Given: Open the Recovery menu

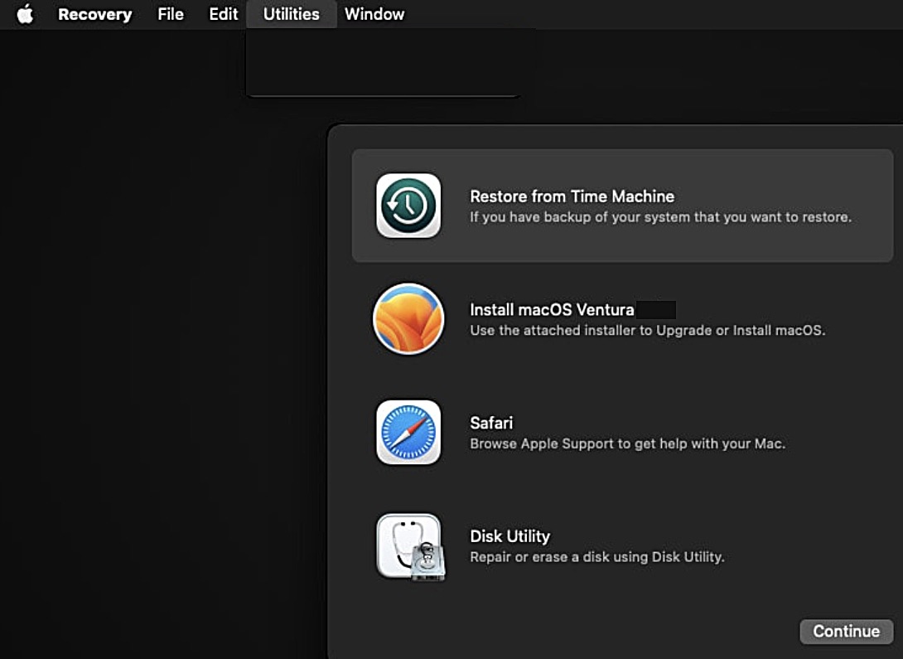Looking at the screenshot, I should tap(95, 14).
